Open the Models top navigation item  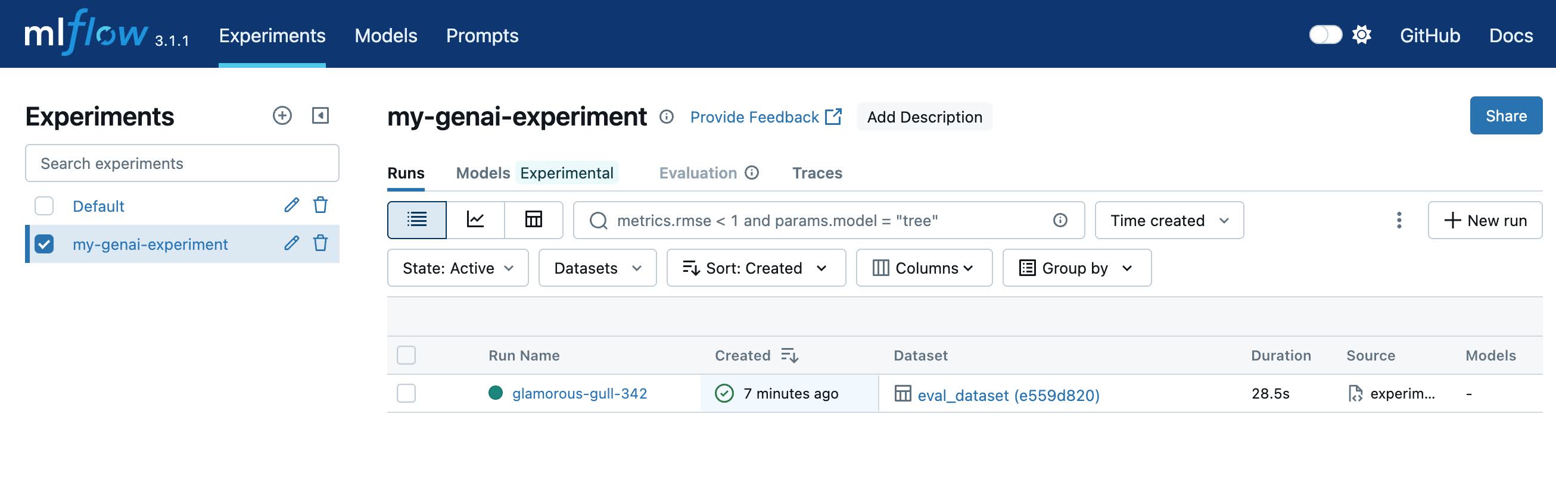pyautogui.click(x=385, y=36)
